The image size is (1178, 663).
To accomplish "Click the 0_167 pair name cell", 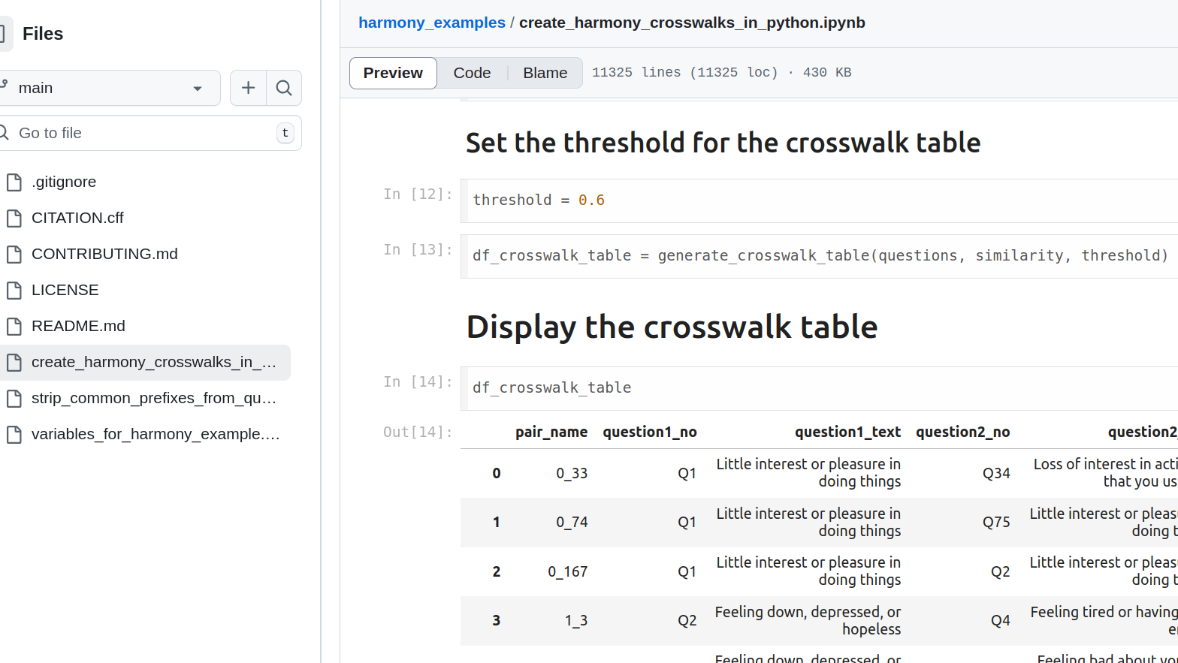I will [x=568, y=571].
